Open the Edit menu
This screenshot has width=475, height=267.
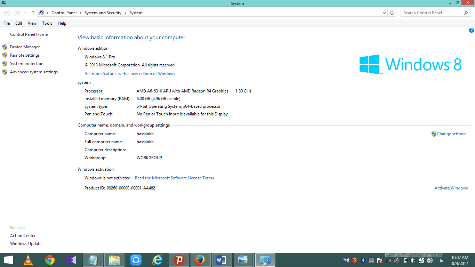[19, 23]
